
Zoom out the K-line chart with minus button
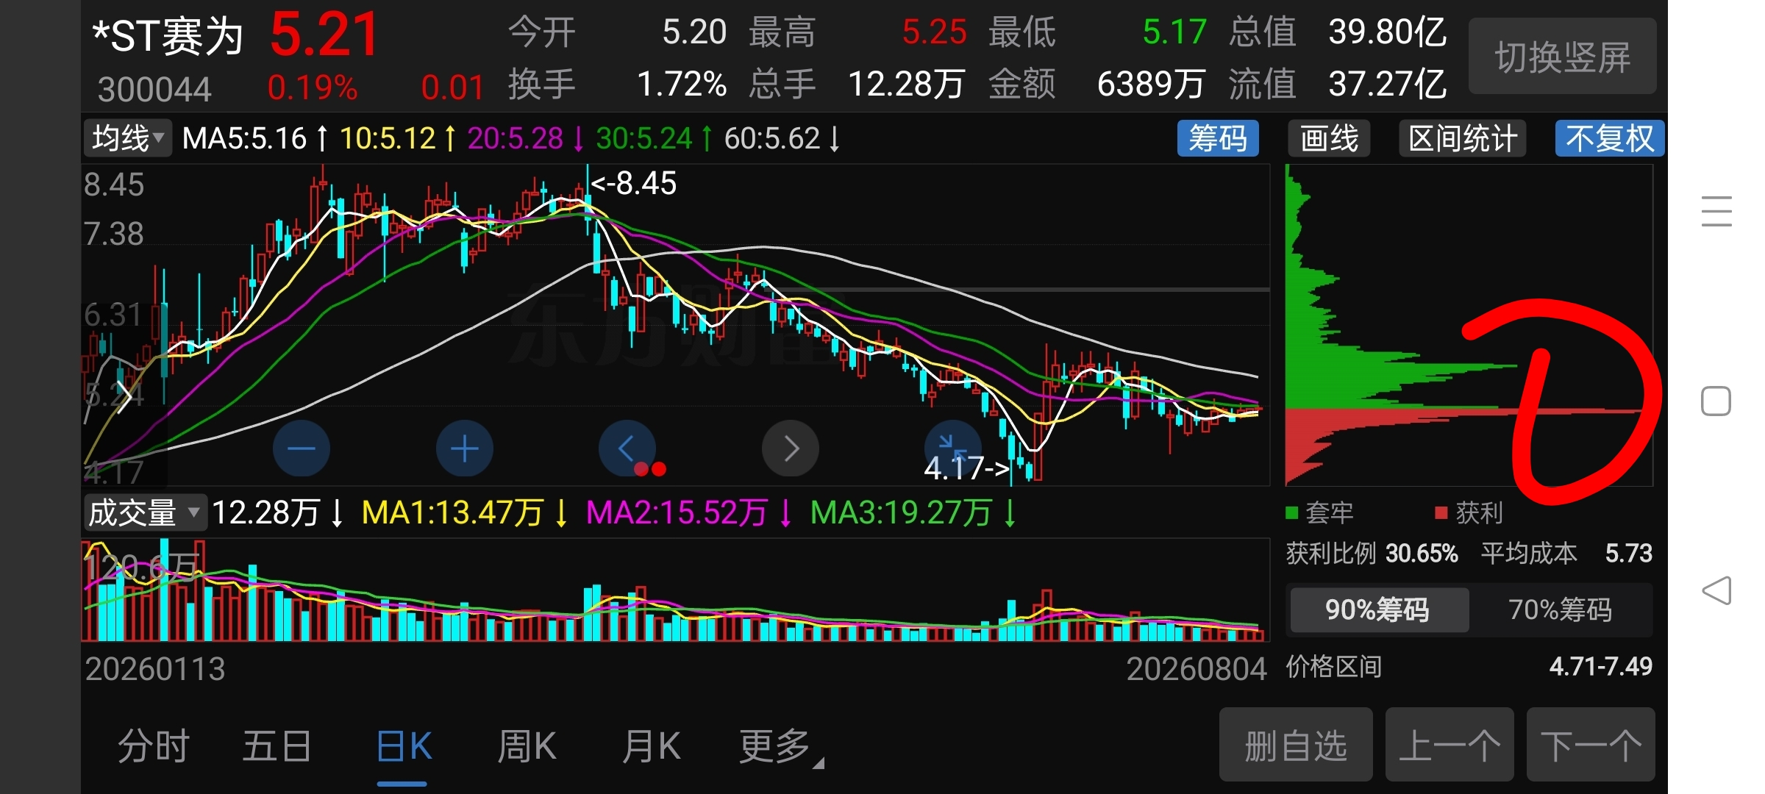301,448
